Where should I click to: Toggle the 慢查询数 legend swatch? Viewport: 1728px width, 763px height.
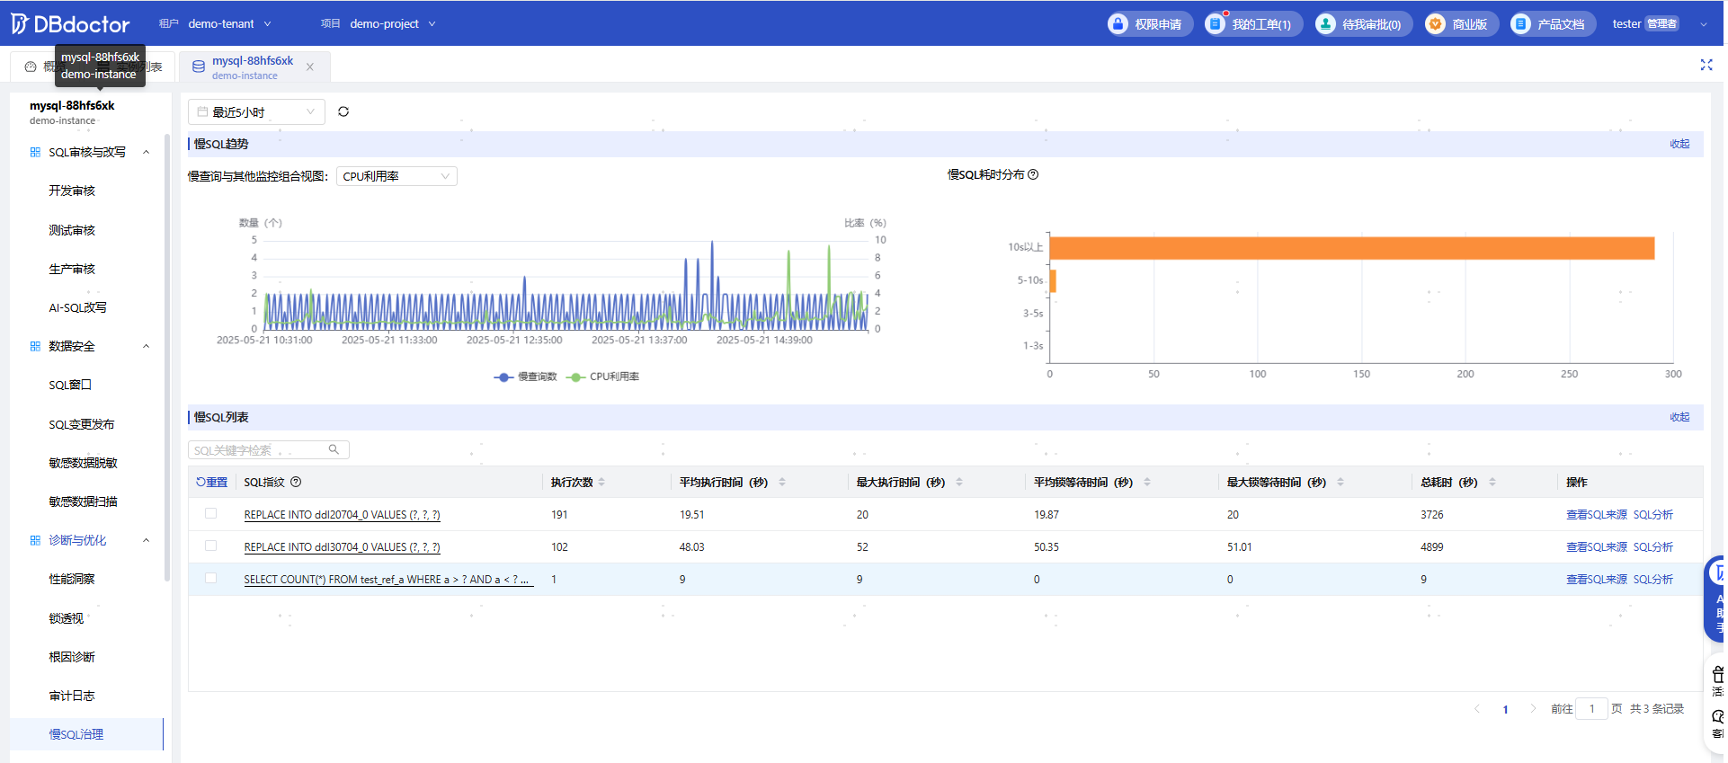(503, 377)
